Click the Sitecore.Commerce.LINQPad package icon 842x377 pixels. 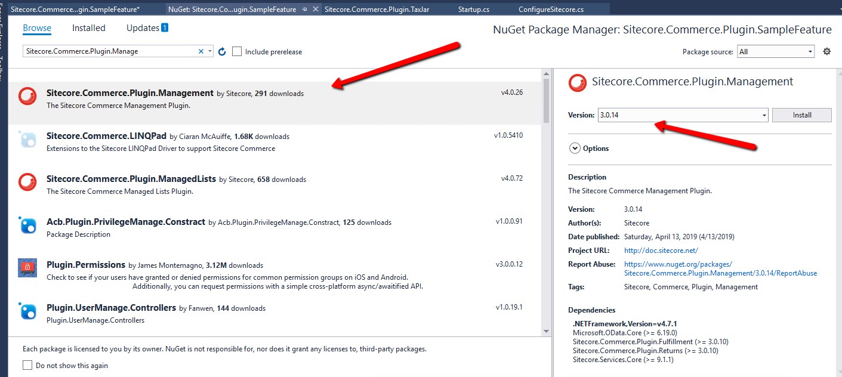27,139
